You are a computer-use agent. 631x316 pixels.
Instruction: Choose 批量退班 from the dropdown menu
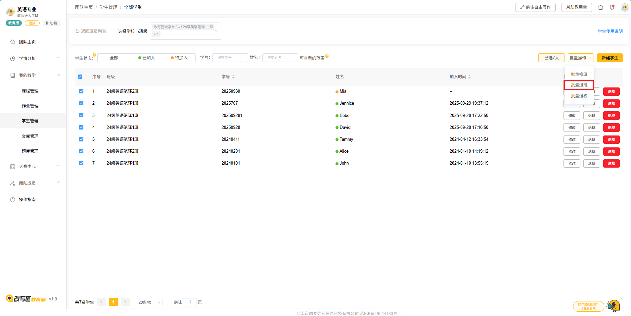coord(579,85)
